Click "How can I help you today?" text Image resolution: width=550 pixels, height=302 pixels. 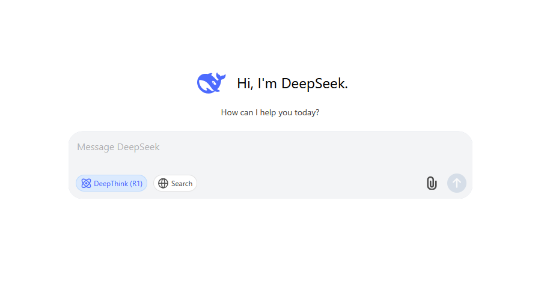point(270,112)
